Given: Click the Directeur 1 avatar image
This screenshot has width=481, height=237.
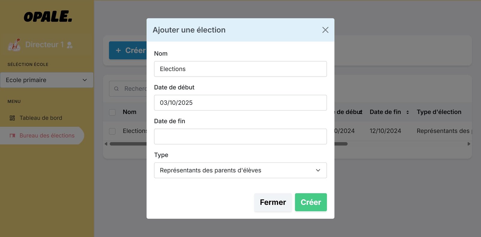Looking at the screenshot, I should pos(14,45).
